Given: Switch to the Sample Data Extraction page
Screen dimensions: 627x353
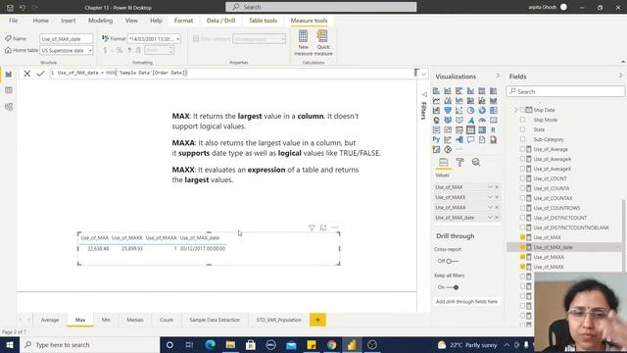Looking at the screenshot, I should coord(215,320).
